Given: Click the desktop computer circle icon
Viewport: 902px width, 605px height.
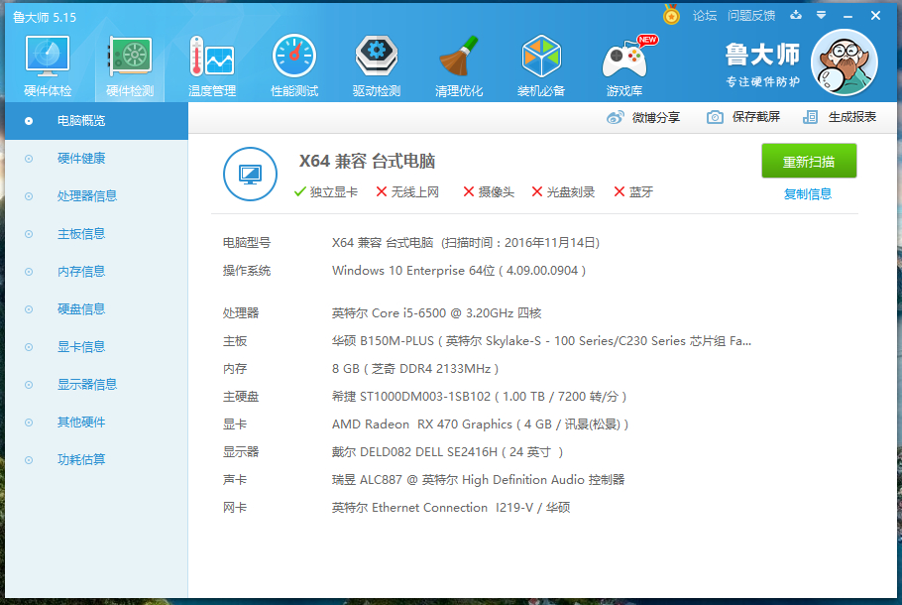Looking at the screenshot, I should tap(250, 174).
